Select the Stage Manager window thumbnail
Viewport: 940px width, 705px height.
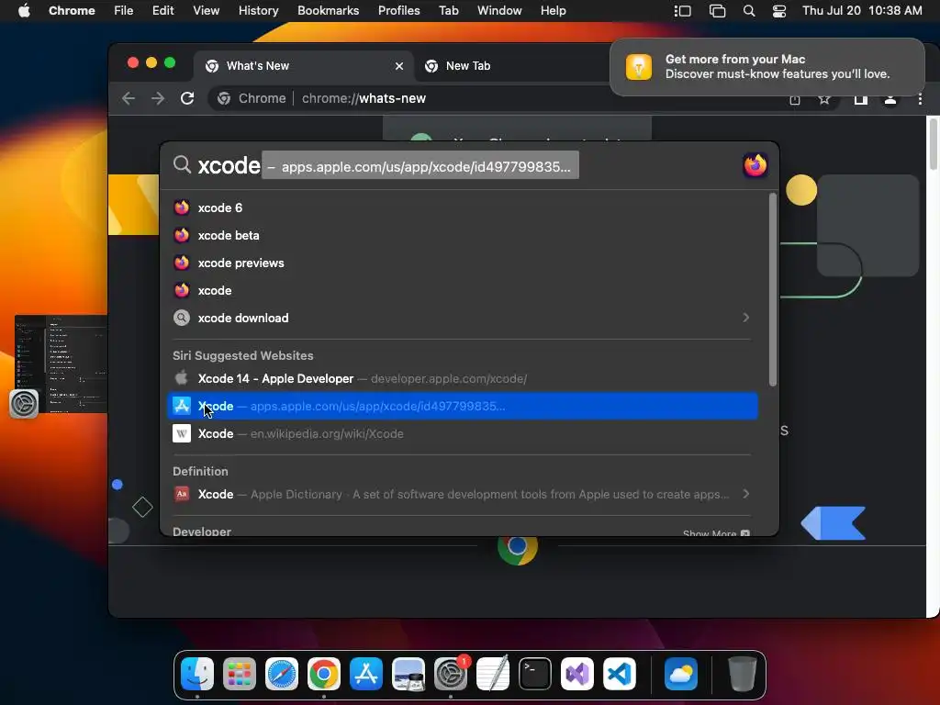pyautogui.click(x=62, y=364)
